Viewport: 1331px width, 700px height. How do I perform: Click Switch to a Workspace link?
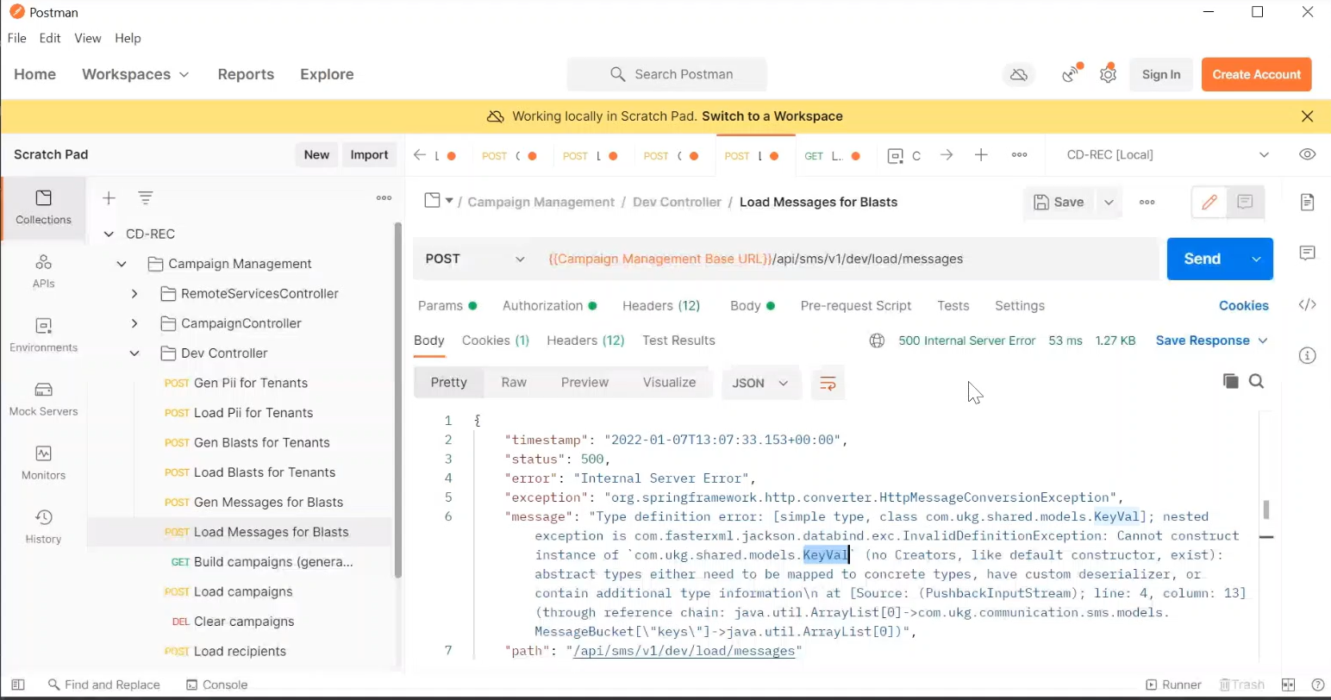tap(773, 116)
